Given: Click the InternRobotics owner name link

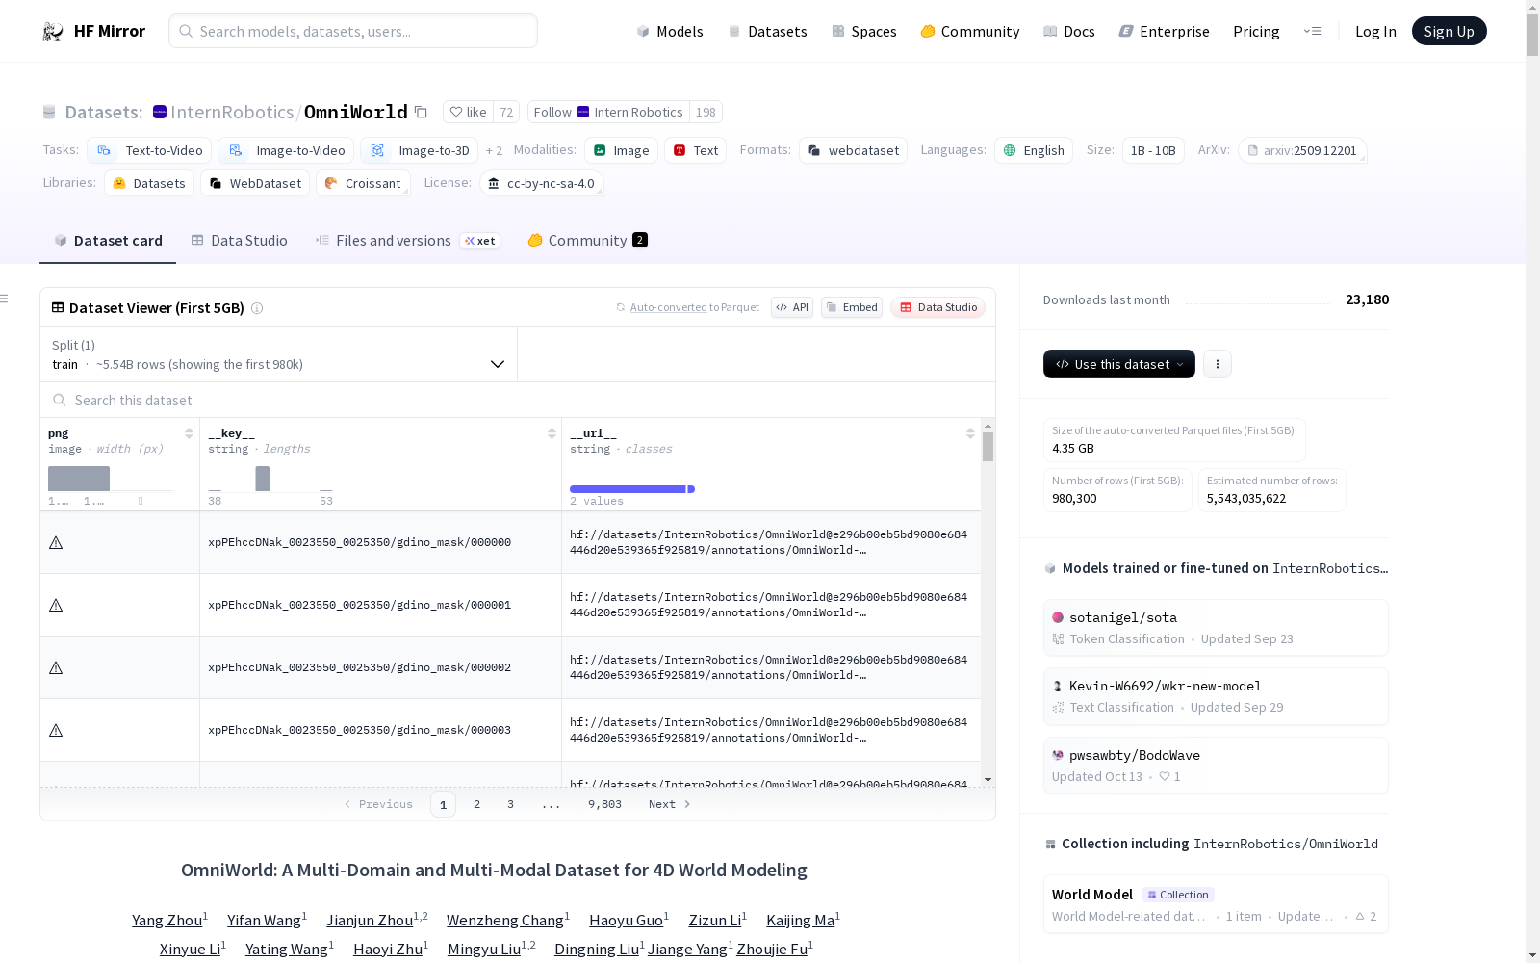Looking at the screenshot, I should (x=232, y=112).
